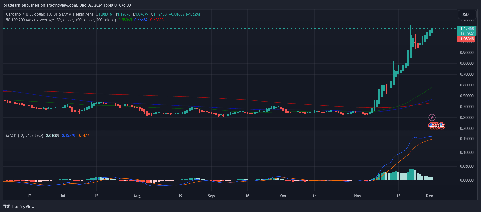Click the 0.50000 price axis label
Viewport: 481px width, 212px height.
467,96
